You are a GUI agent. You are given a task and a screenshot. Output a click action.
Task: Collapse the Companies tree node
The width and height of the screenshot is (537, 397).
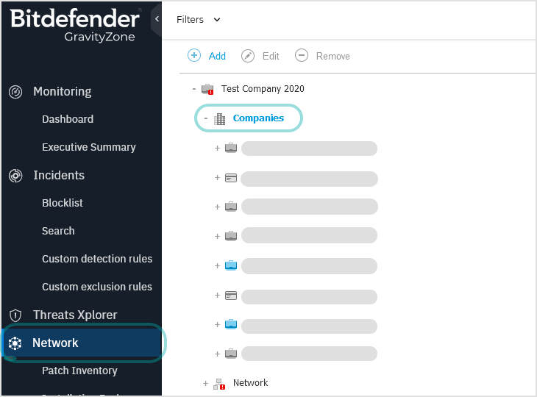coord(206,118)
